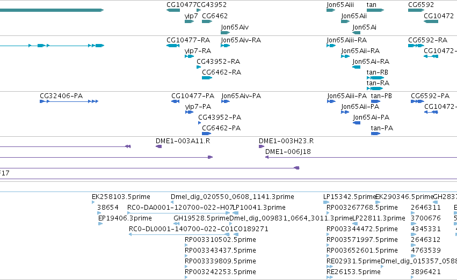Click the yip7-RA transcript label
This screenshot has height=280, width=457.
[198, 50]
